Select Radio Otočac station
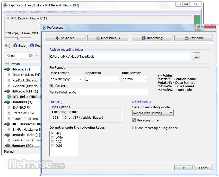 (x=26, y=140)
